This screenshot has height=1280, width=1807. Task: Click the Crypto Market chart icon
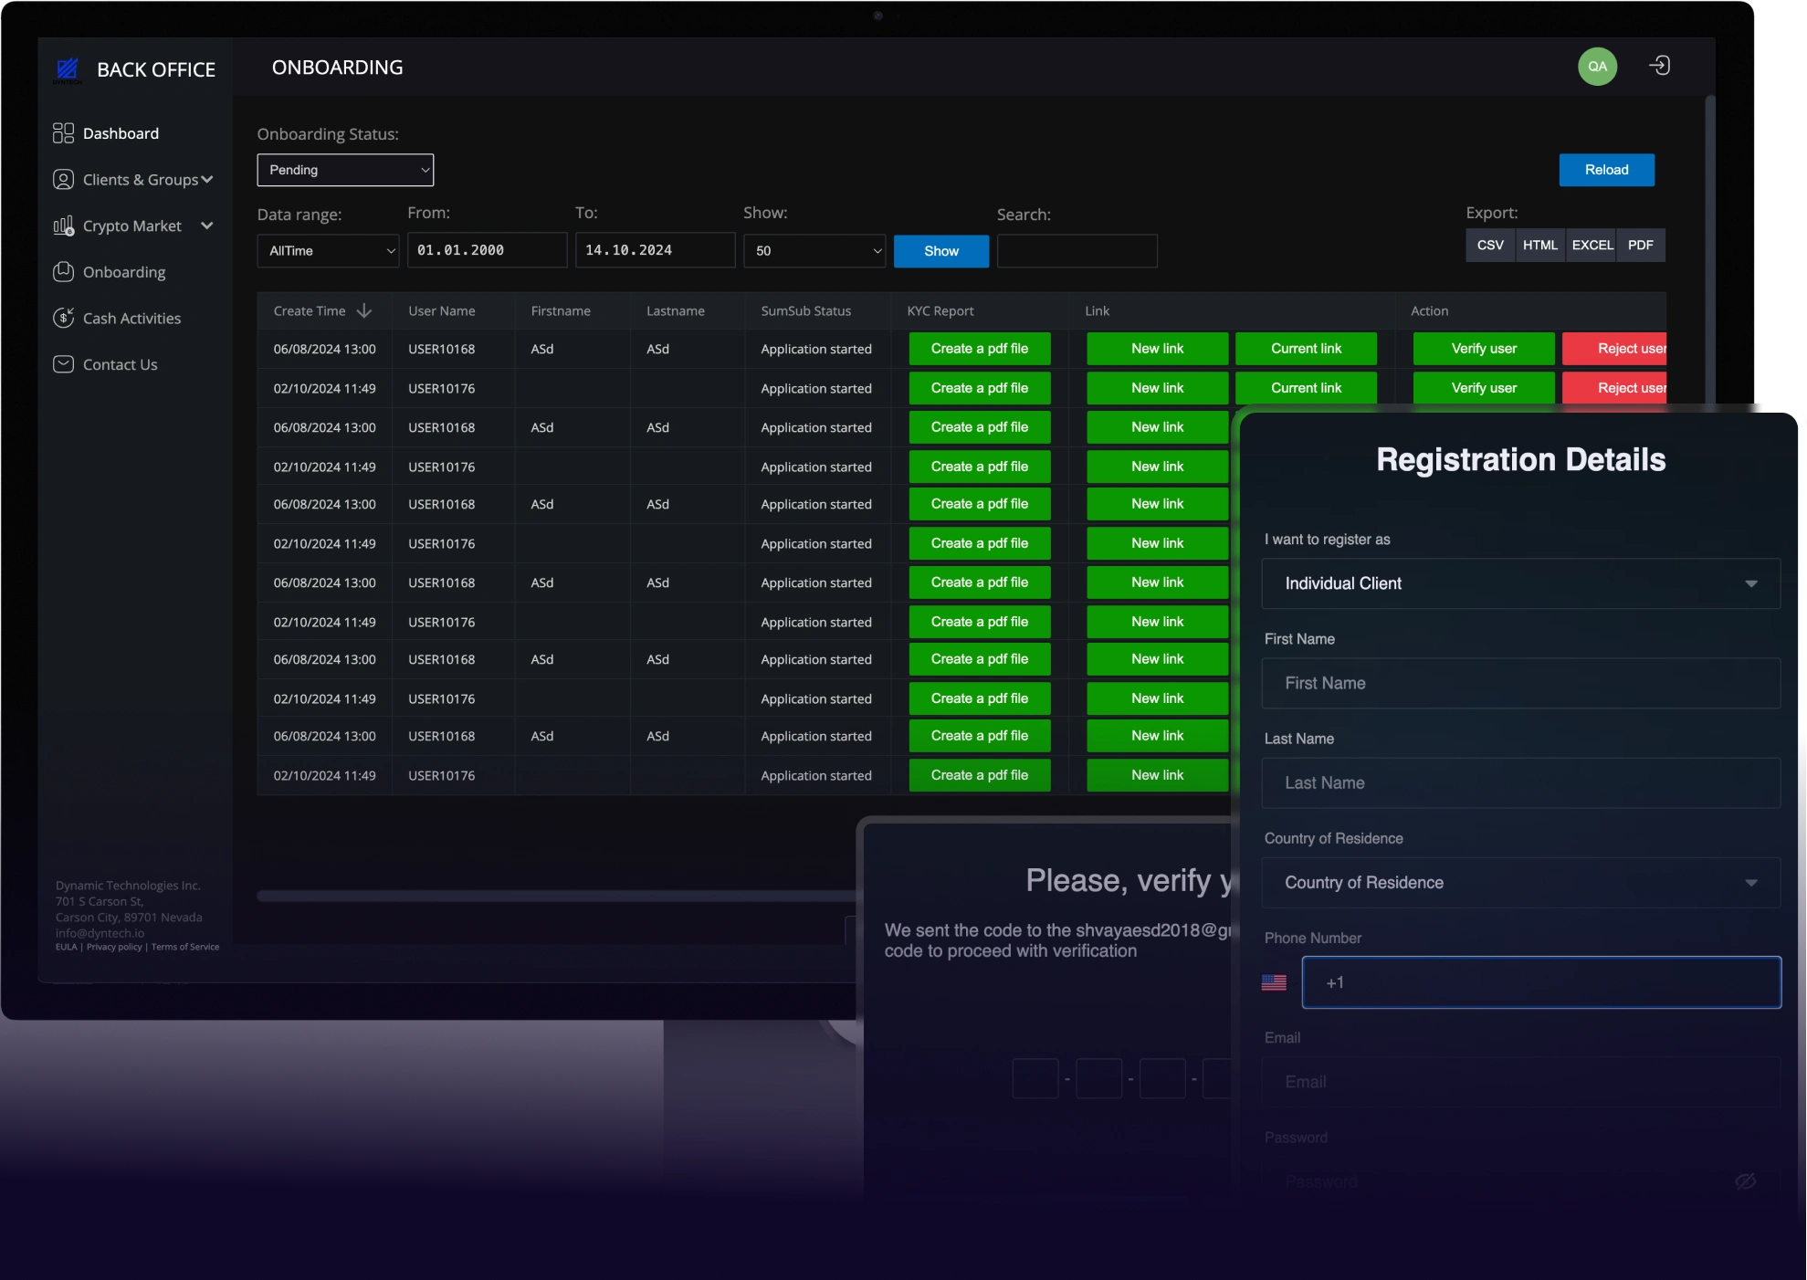pos(63,226)
